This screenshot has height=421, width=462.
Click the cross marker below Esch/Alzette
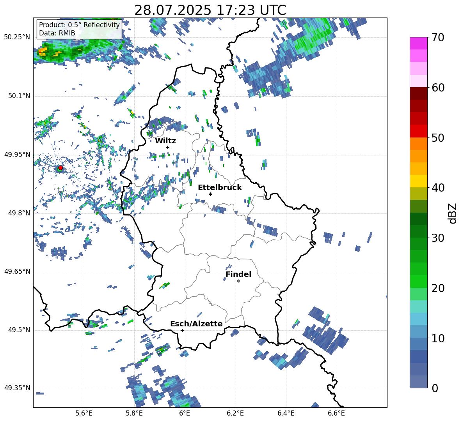coord(182,330)
